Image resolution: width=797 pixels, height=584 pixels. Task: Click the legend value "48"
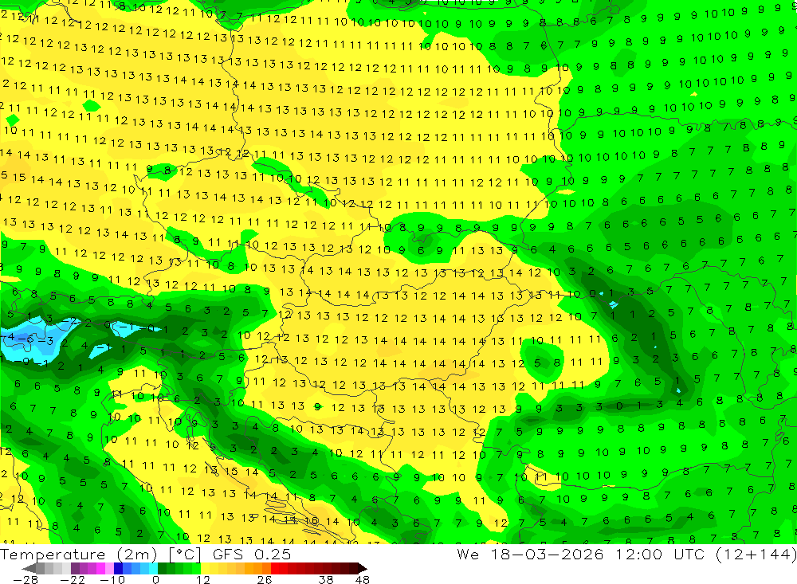click(x=363, y=580)
